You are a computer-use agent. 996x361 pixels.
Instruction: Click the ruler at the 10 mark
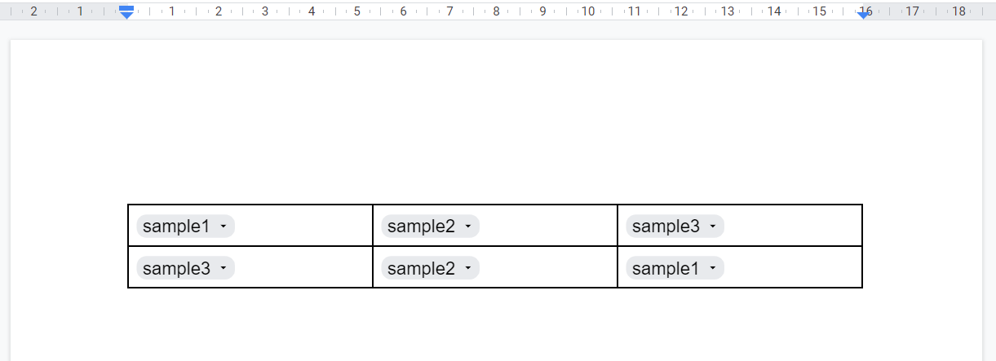(587, 11)
